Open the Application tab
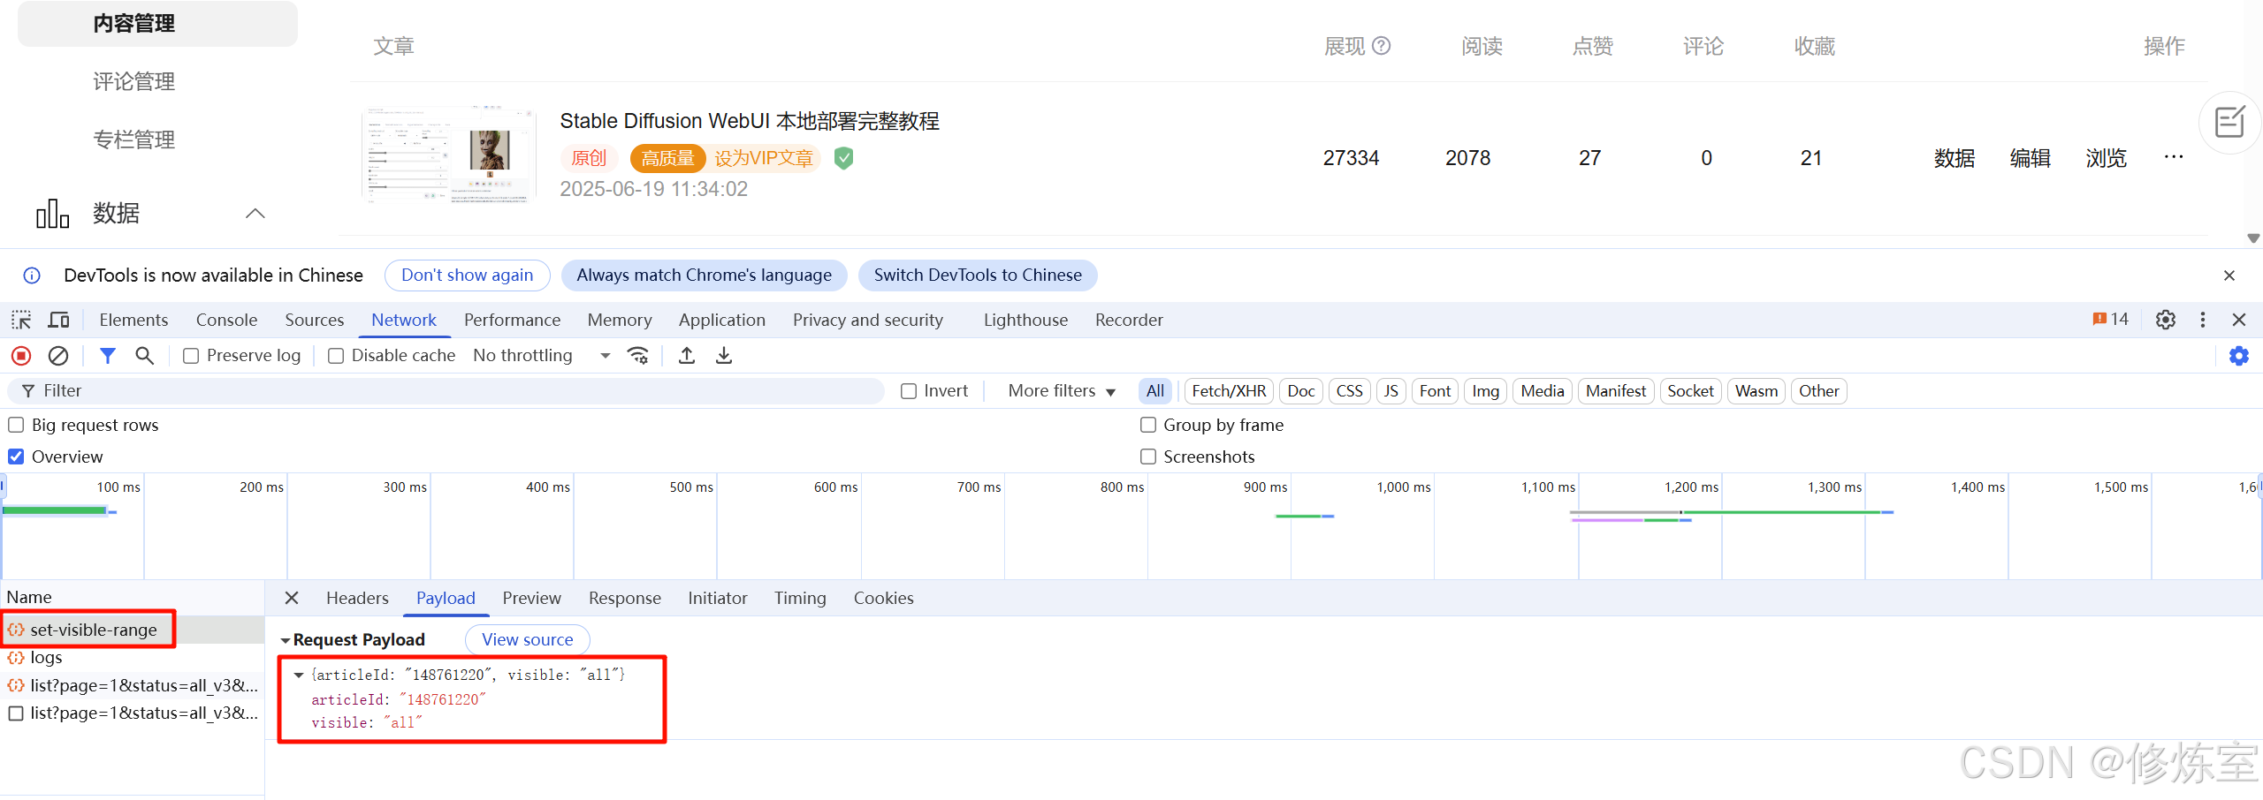Screen dimensions: 2263x800 (721, 320)
